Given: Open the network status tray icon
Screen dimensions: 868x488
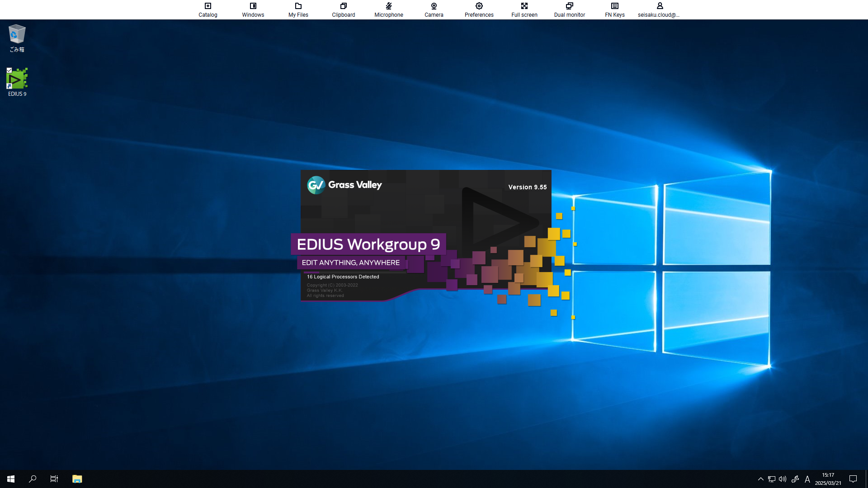Looking at the screenshot, I should [x=772, y=479].
